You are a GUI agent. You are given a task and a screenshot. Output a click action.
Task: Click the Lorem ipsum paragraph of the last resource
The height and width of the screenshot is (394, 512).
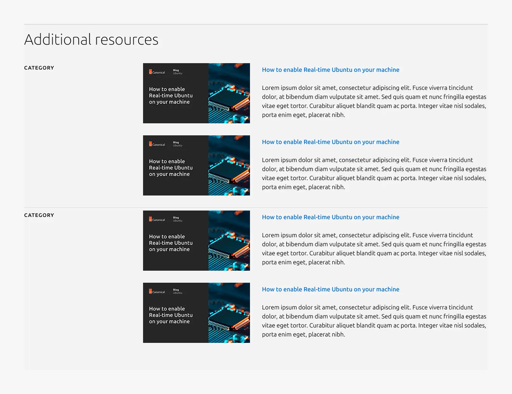pyautogui.click(x=374, y=321)
